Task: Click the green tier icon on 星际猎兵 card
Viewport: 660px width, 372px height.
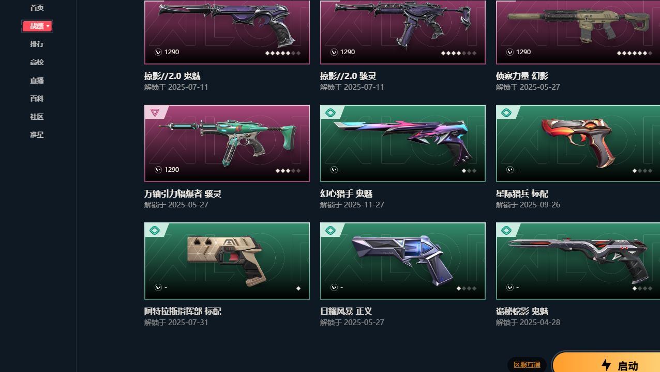Action: pos(506,112)
